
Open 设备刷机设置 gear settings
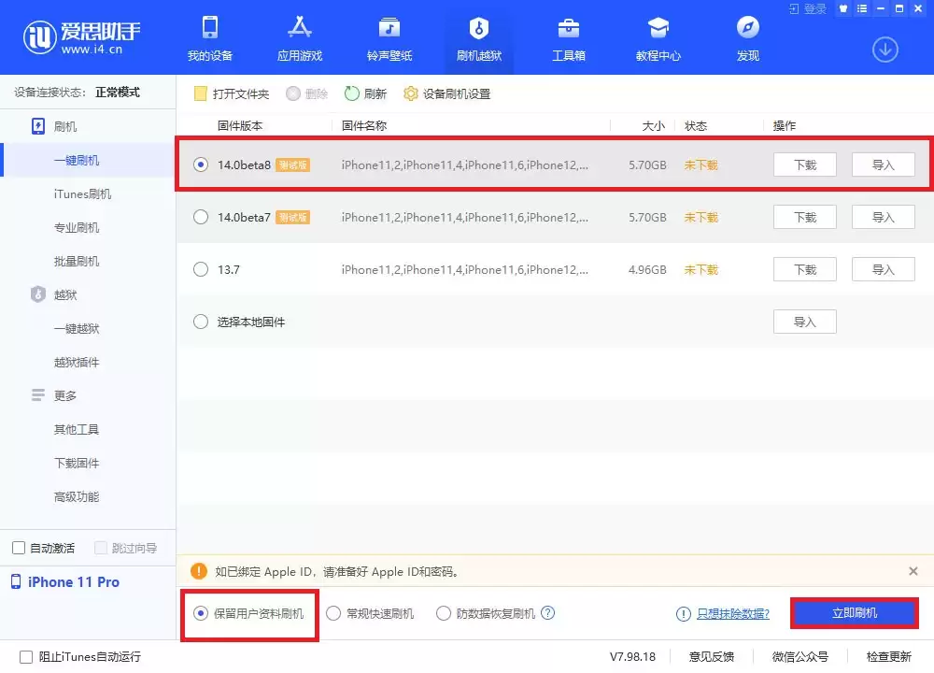point(446,93)
